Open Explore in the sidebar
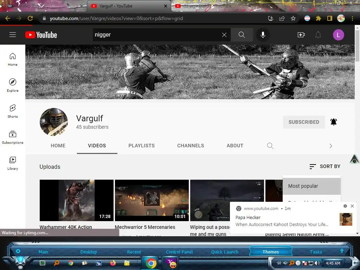This screenshot has height=270, width=360. pyautogui.click(x=13, y=85)
